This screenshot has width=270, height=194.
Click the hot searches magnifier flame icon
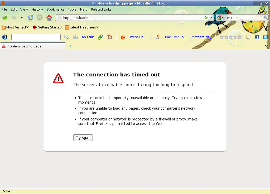[x=157, y=37]
